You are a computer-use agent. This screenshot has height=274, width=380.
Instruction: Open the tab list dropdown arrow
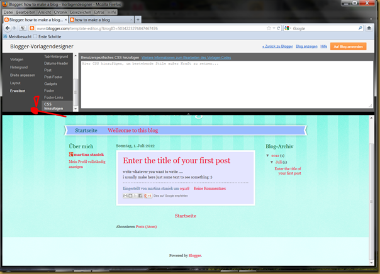coord(371,19)
